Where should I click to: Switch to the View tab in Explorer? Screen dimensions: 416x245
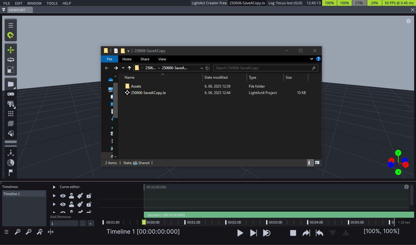click(162, 59)
